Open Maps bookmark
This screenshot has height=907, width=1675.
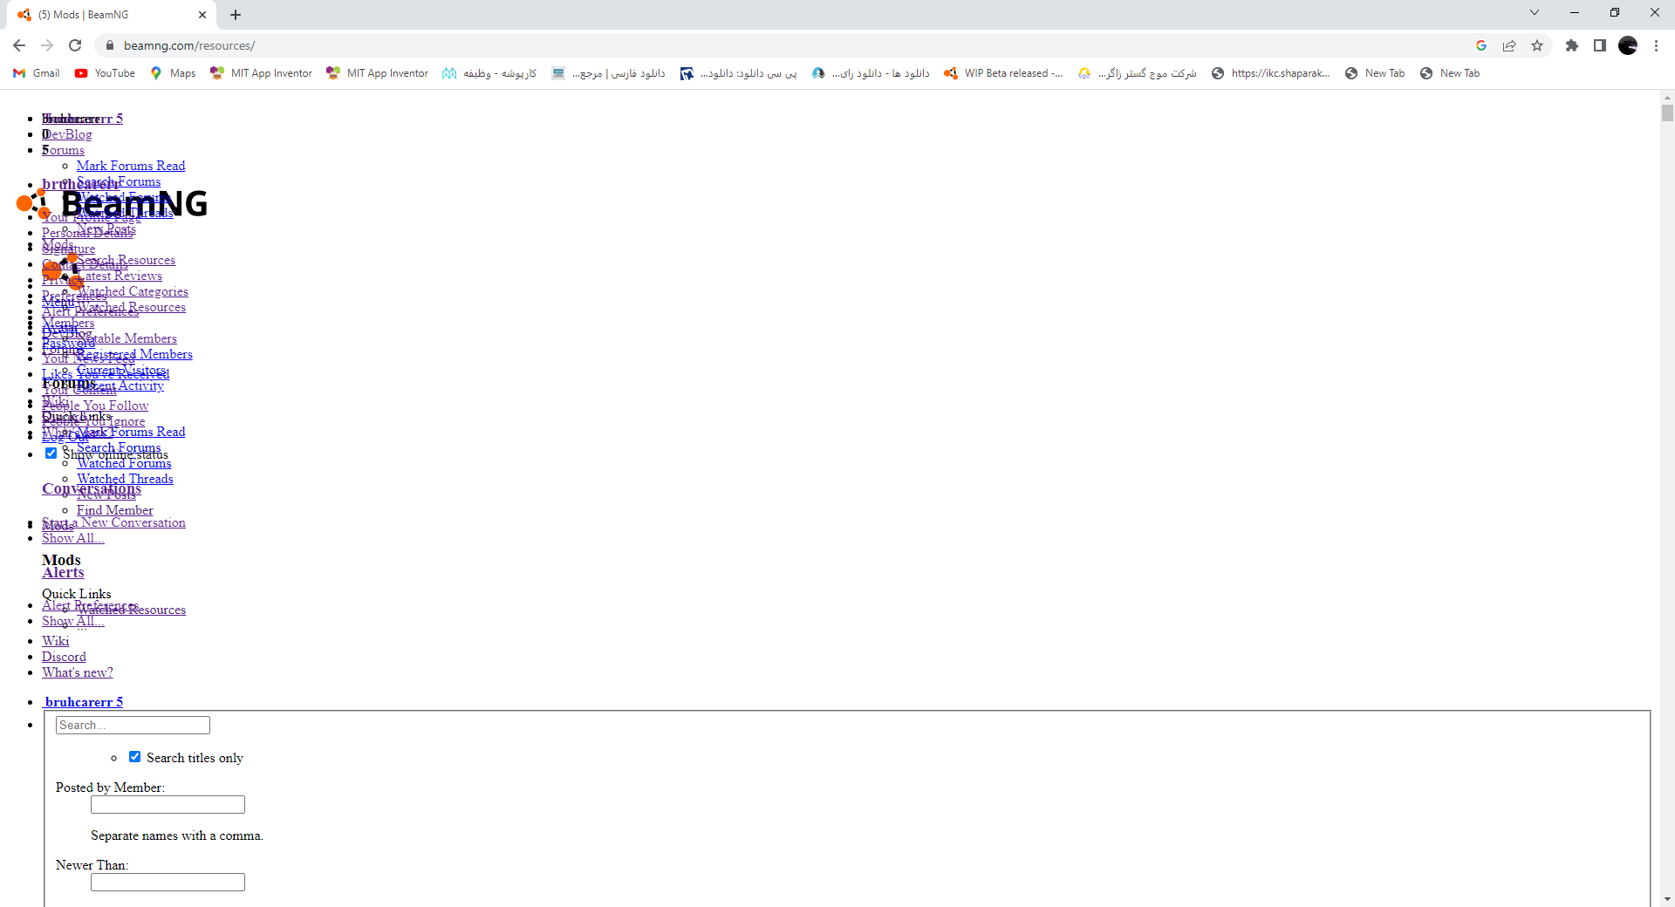point(173,73)
